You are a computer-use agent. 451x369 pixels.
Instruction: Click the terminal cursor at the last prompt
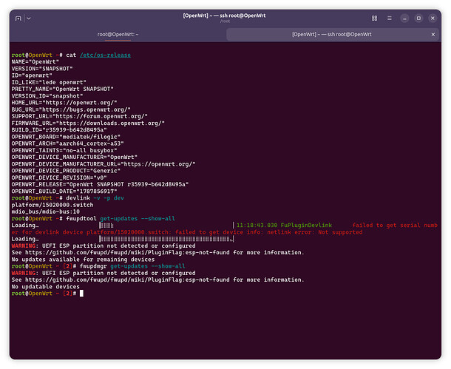[x=81, y=294]
